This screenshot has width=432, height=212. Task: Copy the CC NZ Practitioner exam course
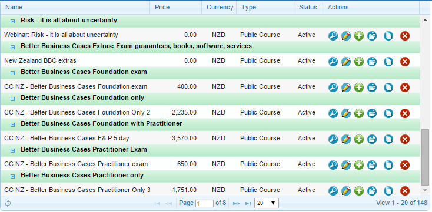(x=388, y=165)
